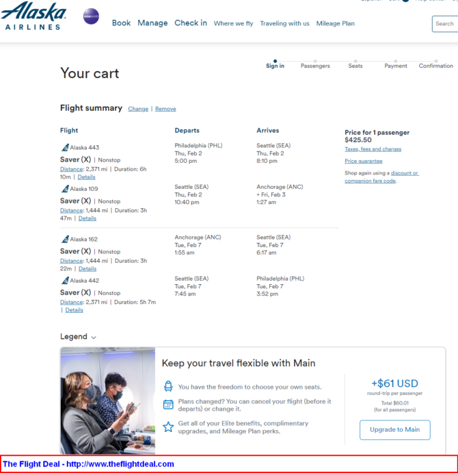Open Details for Alaska 162 flight
458x473 pixels.
pos(87,269)
